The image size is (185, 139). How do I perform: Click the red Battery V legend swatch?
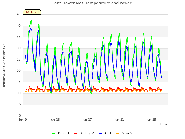(75, 134)
